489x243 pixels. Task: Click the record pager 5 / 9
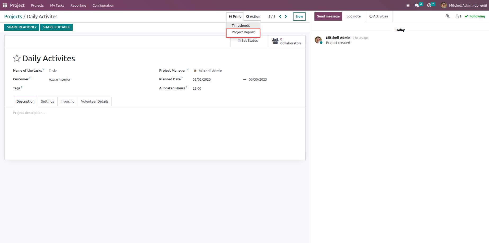pyautogui.click(x=272, y=16)
